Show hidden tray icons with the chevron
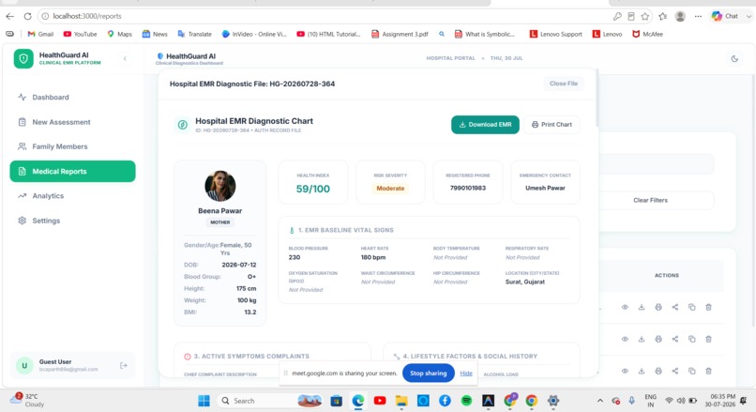 [x=599, y=401]
